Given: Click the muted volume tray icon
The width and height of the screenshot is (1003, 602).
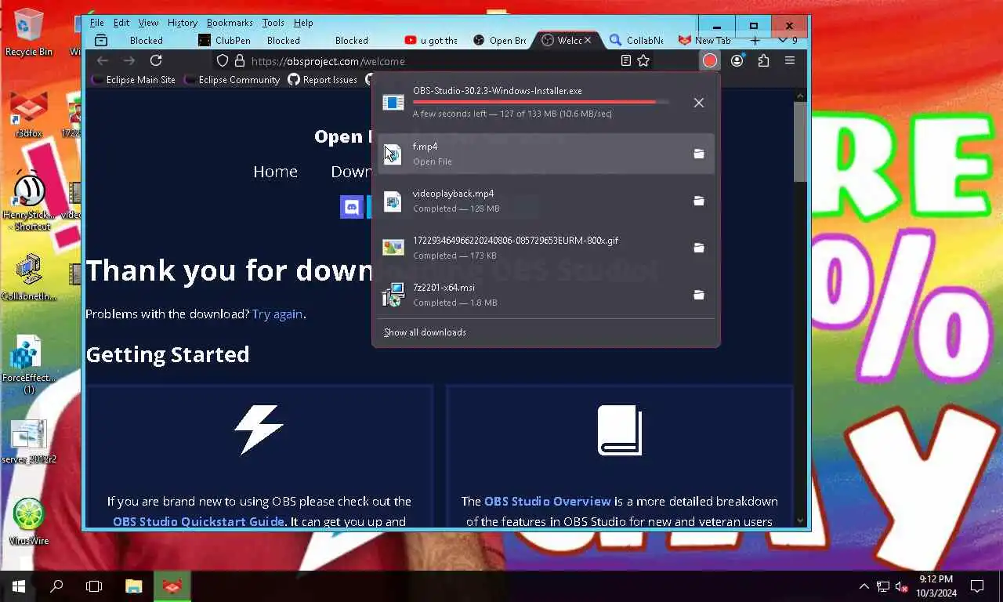Looking at the screenshot, I should pyautogui.click(x=901, y=586).
